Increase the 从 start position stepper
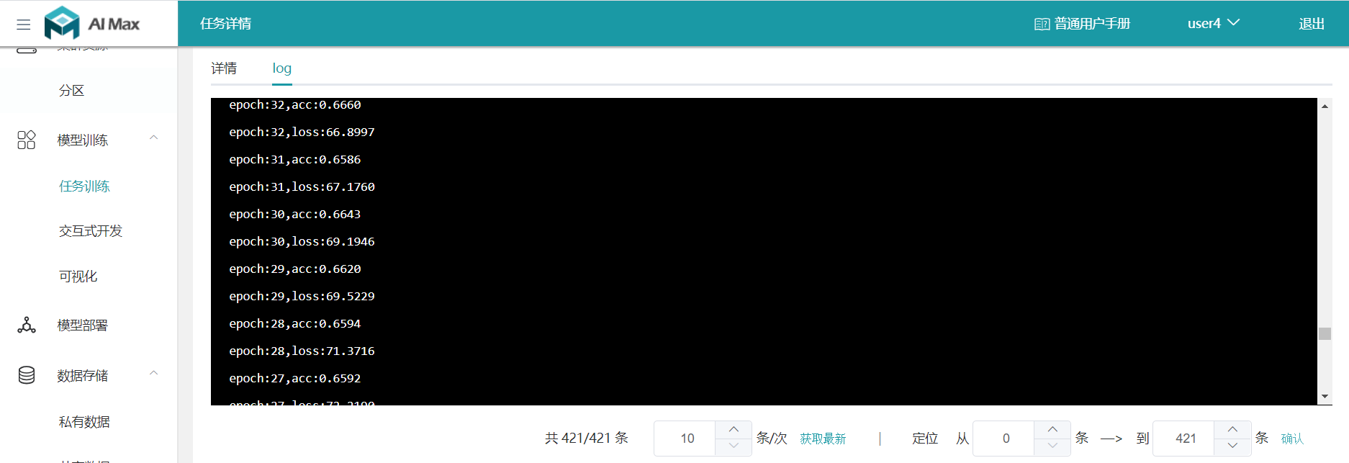The width and height of the screenshot is (1349, 463). (1052, 429)
